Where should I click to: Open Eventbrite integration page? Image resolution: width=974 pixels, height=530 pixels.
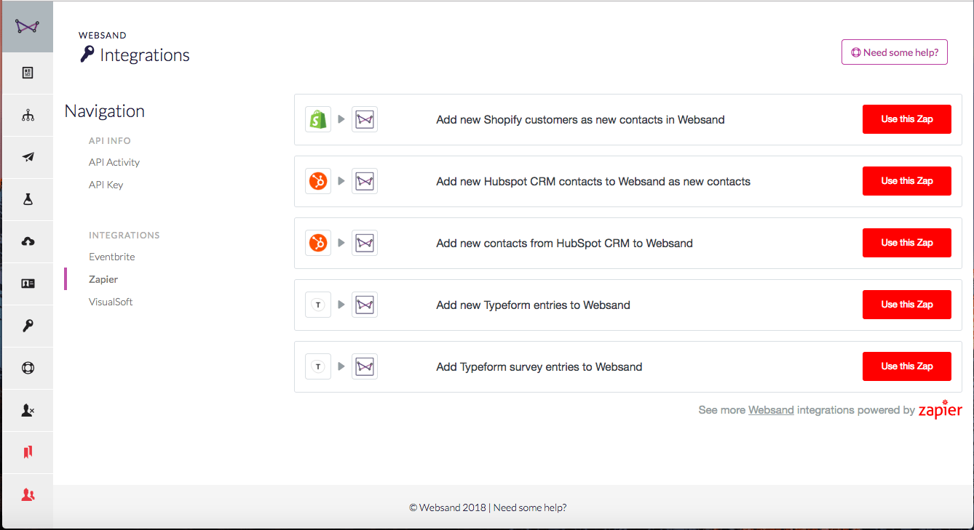112,257
